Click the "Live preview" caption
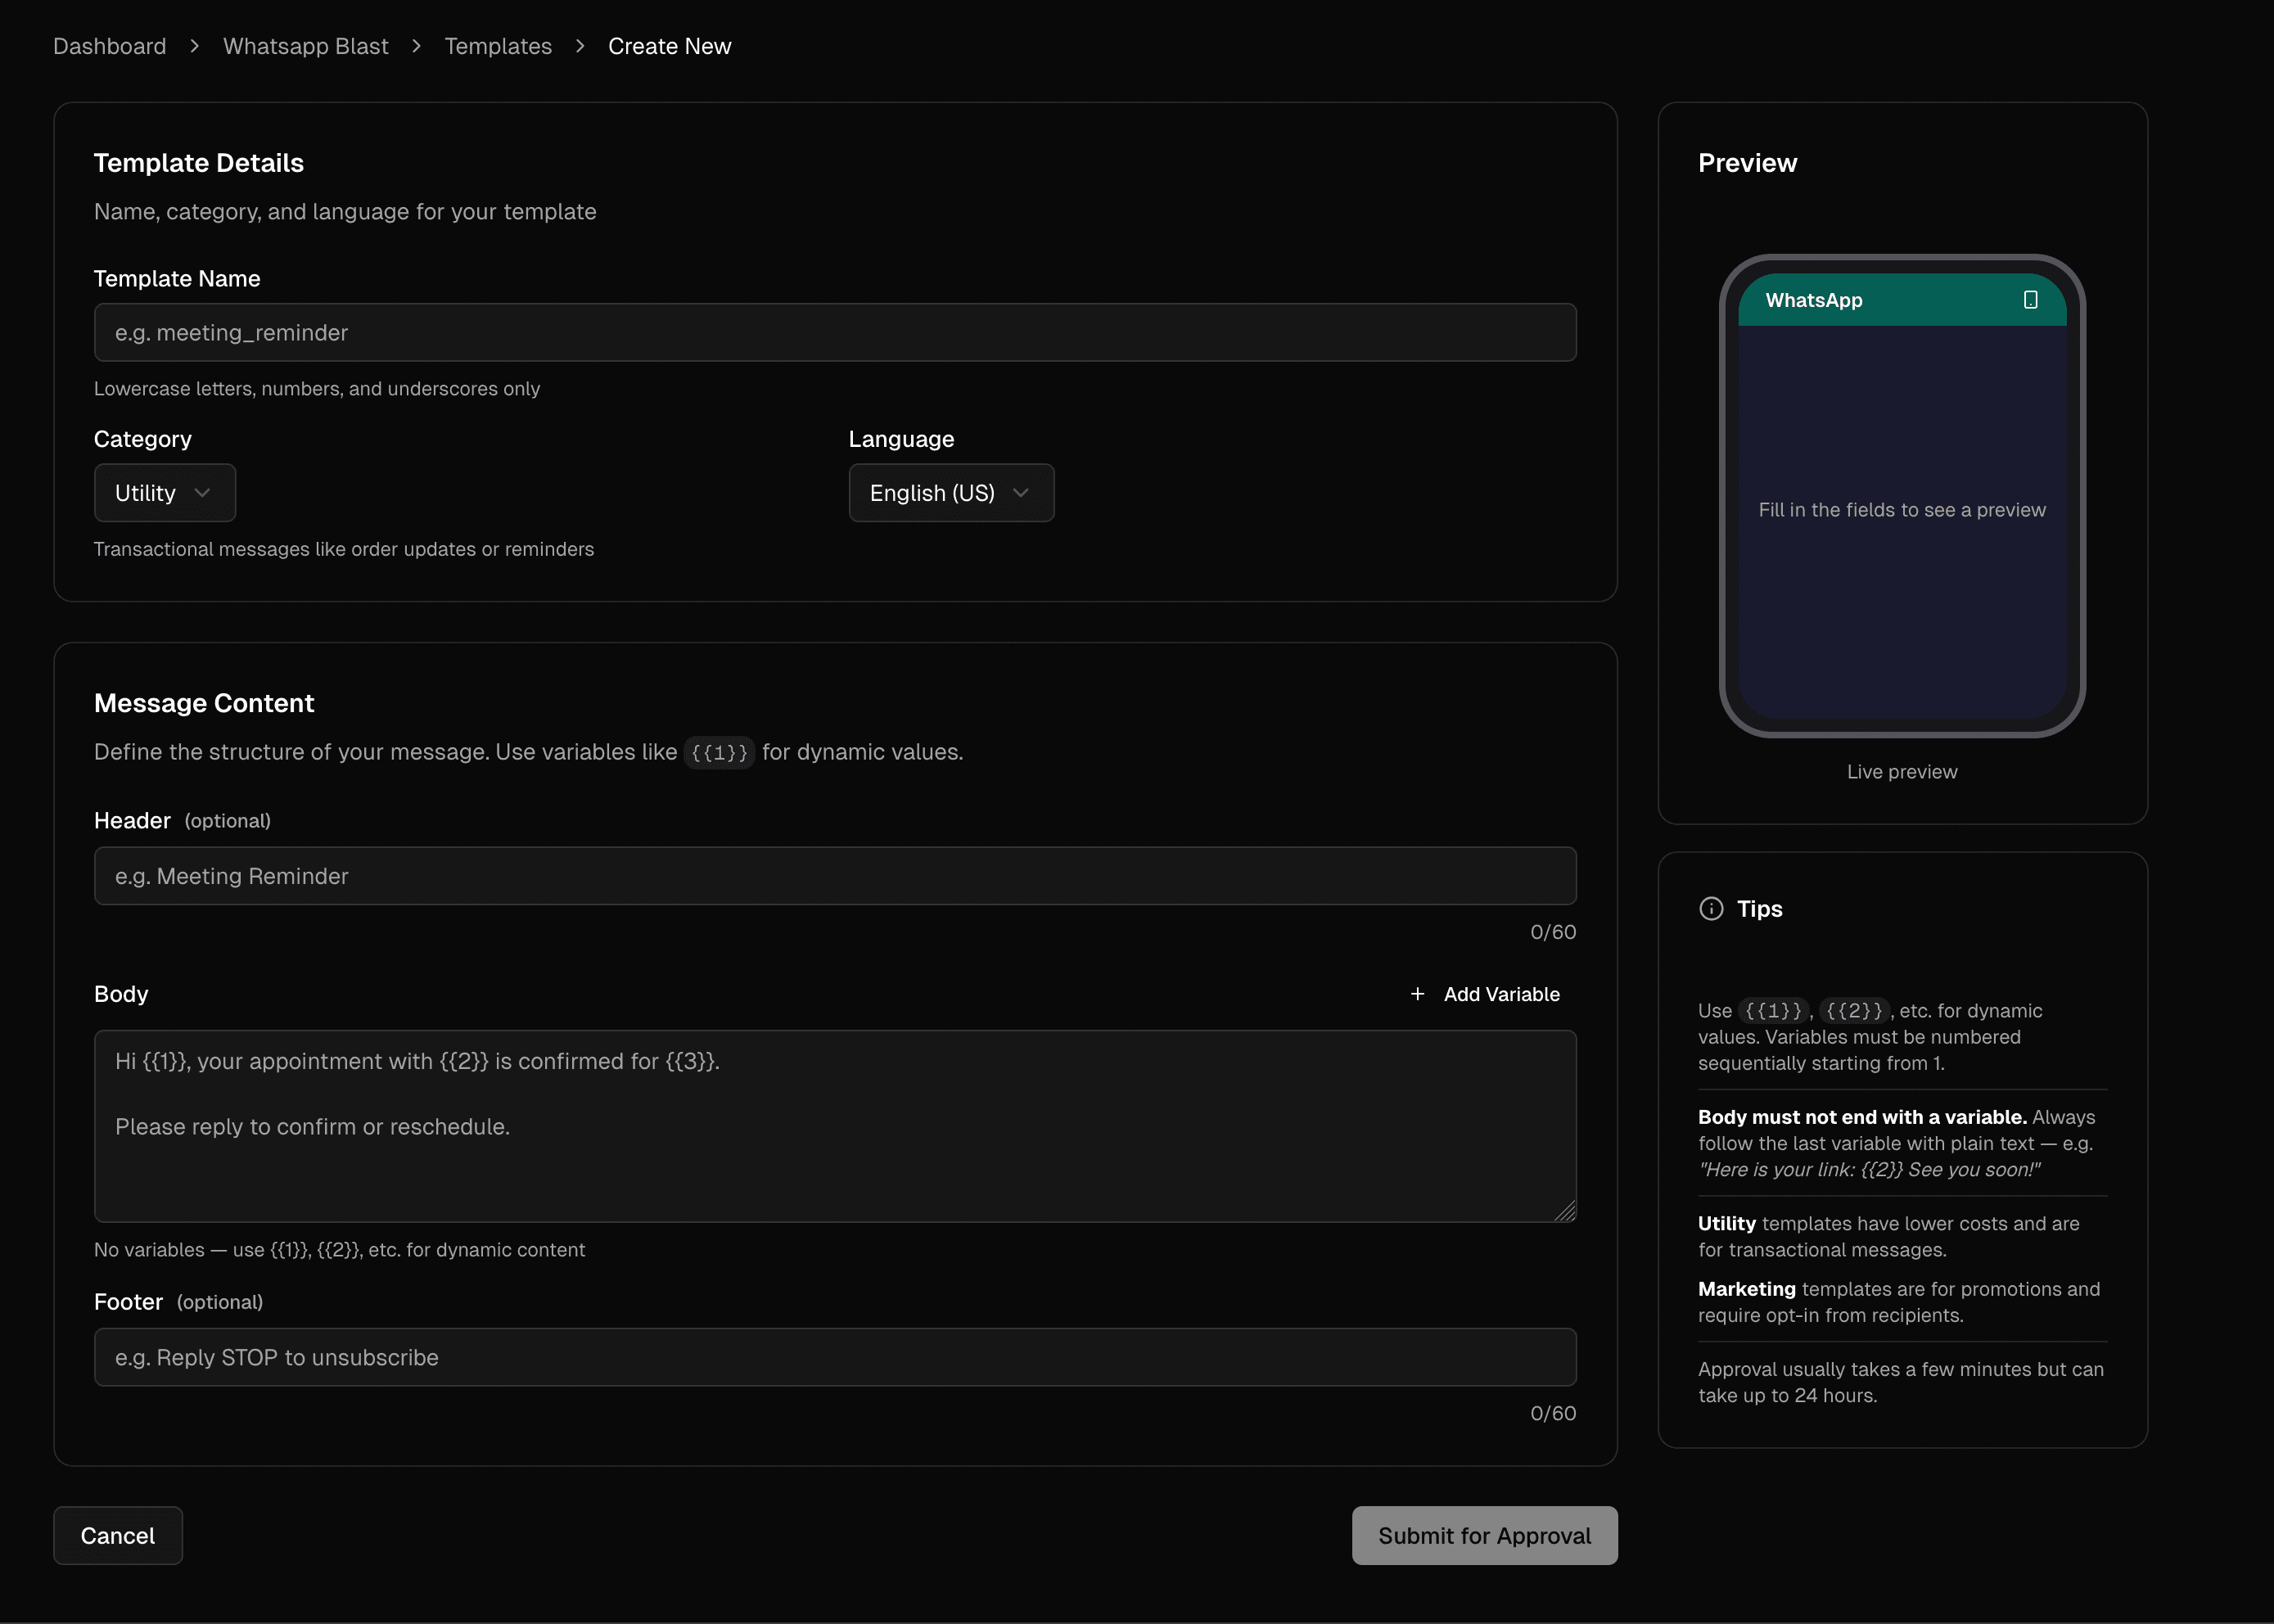Screen dimensions: 2274x1624 point(1902,772)
